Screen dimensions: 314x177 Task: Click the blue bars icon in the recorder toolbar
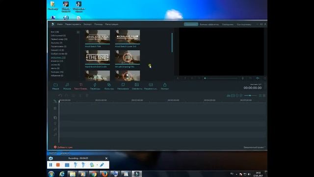coord(67,165)
